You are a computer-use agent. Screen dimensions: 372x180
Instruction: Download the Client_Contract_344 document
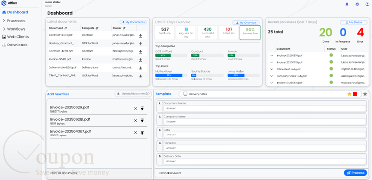[x=140, y=76]
